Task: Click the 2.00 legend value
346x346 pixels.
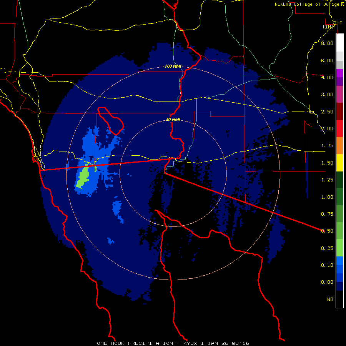Action: coord(327,129)
